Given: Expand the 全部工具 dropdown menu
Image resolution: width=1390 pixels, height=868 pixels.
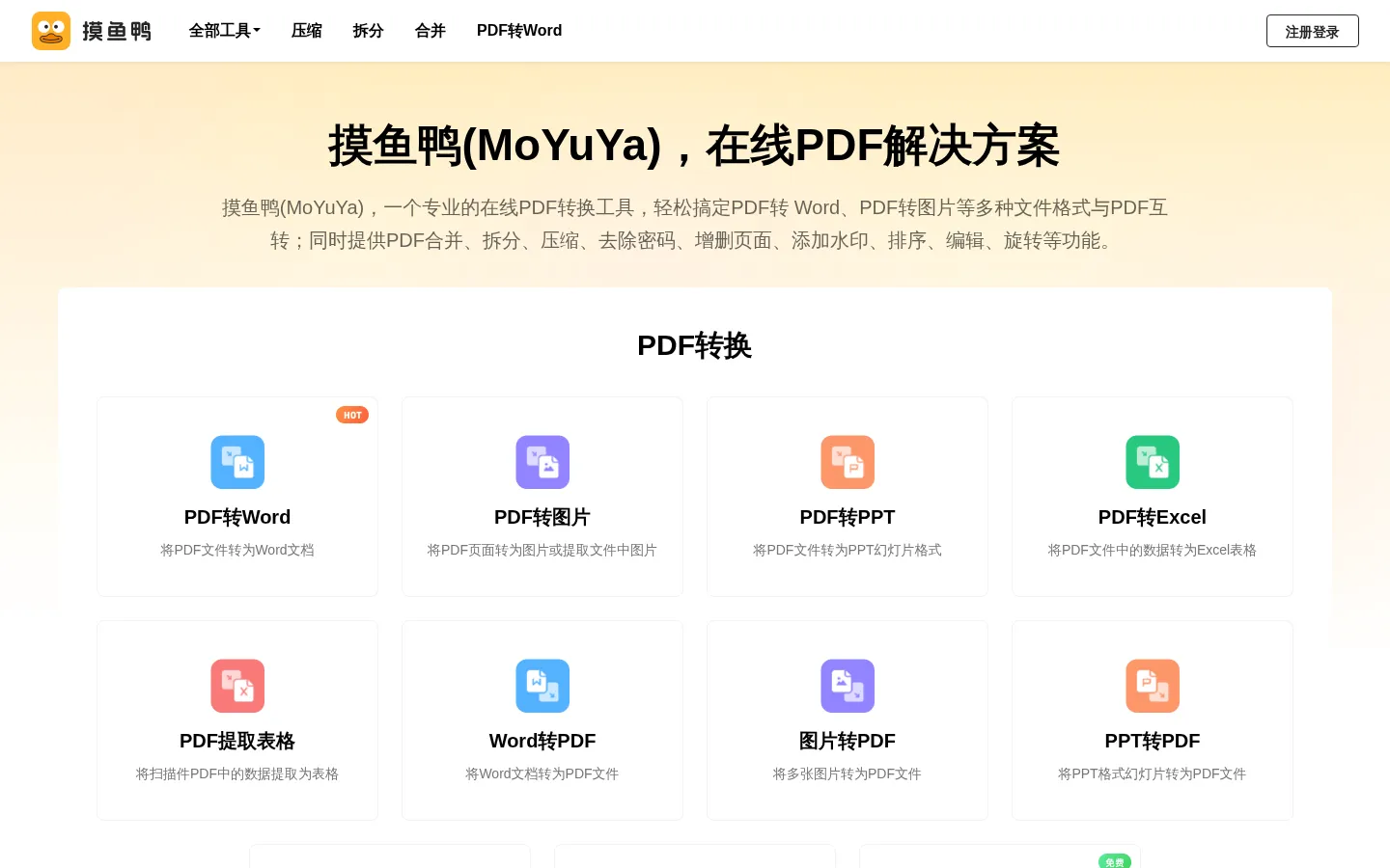Looking at the screenshot, I should point(225,31).
